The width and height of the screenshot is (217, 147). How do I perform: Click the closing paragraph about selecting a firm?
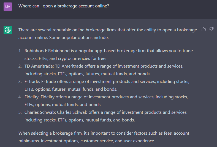(x=104, y=137)
